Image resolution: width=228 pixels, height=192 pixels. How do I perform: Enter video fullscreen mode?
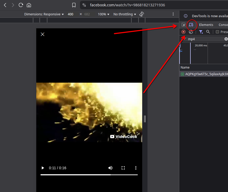point(123,168)
